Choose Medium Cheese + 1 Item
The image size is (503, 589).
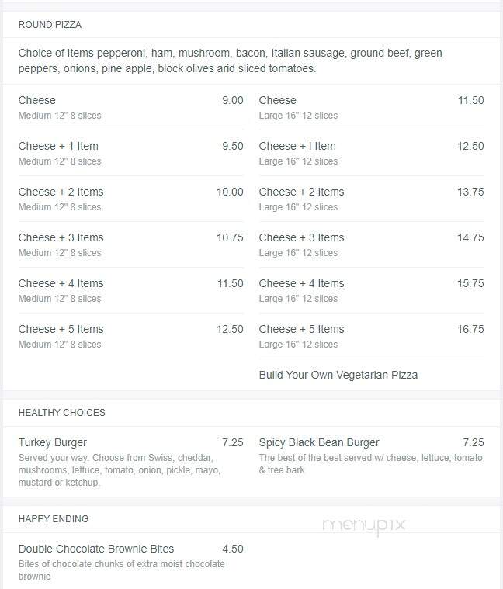click(x=130, y=153)
